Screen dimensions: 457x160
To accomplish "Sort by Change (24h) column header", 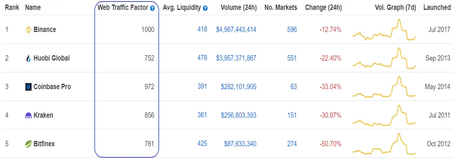I will point(323,7).
